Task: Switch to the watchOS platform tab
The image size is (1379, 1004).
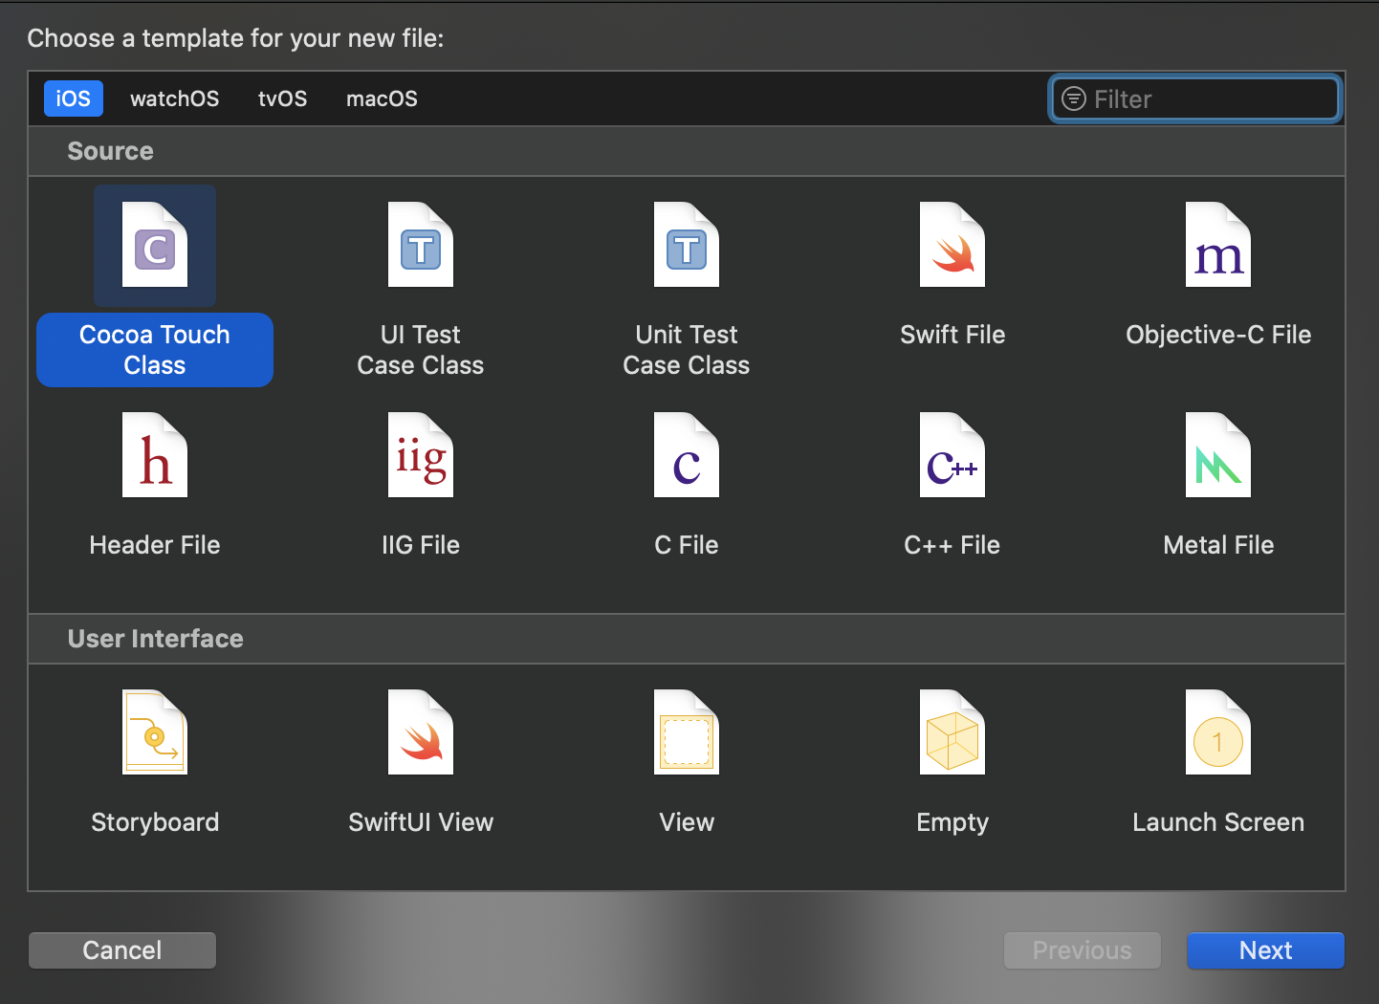Action: 174,98
